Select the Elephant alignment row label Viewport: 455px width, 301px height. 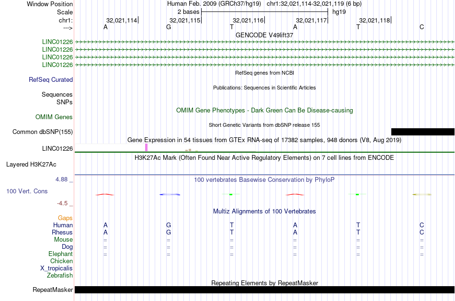click(61, 254)
